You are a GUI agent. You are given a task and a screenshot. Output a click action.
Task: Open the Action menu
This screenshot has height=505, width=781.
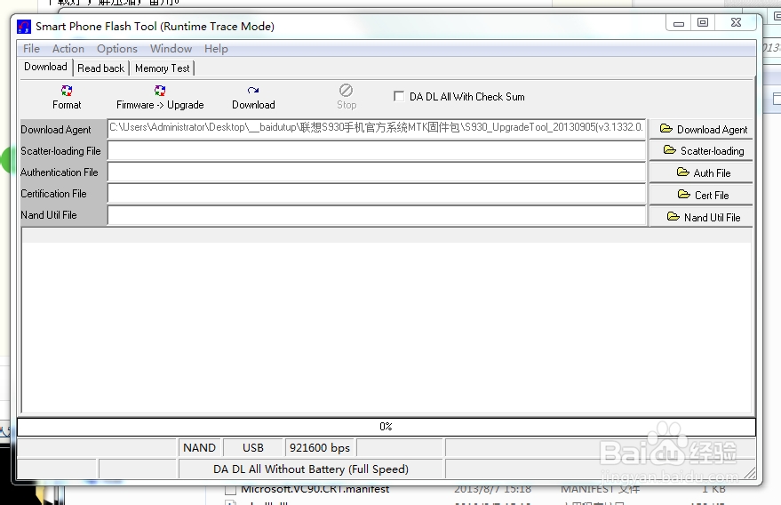click(68, 49)
